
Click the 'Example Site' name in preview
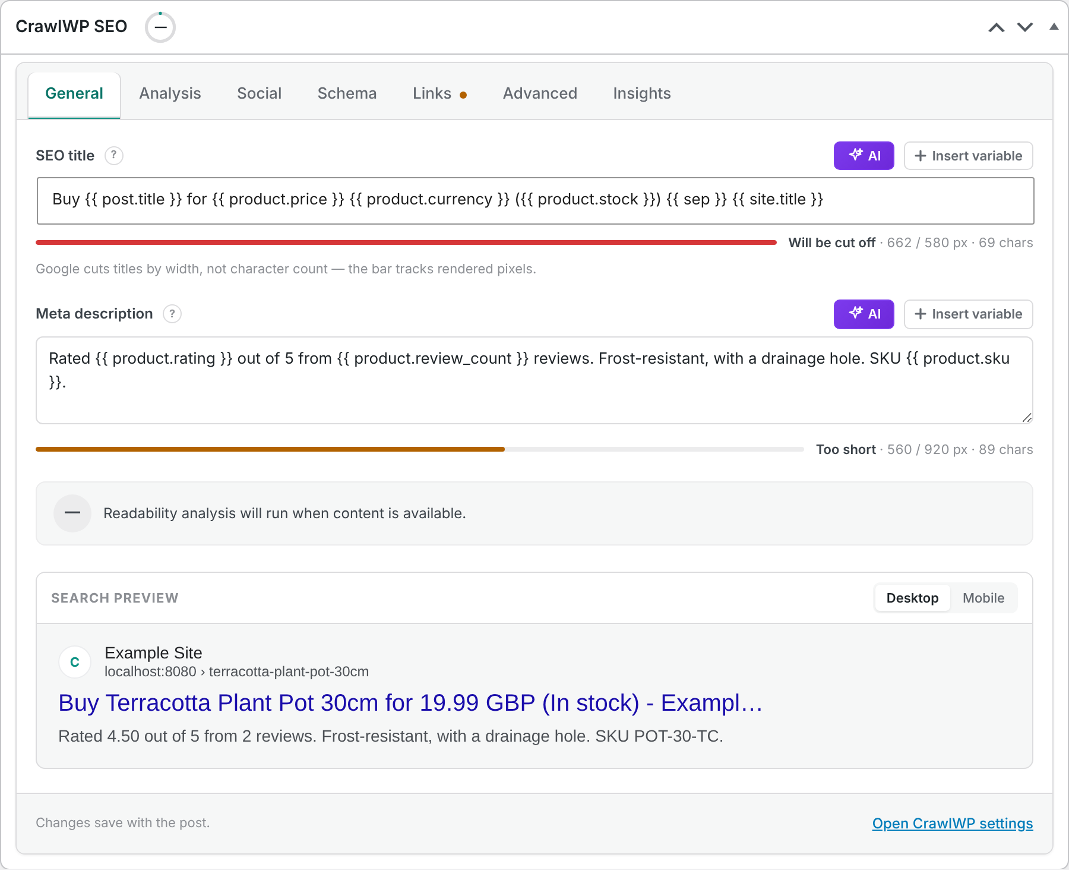coord(153,653)
